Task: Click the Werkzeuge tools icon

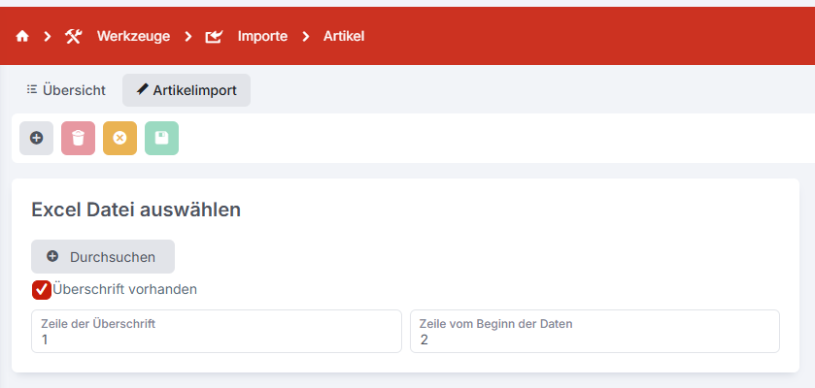Action: coord(74,36)
